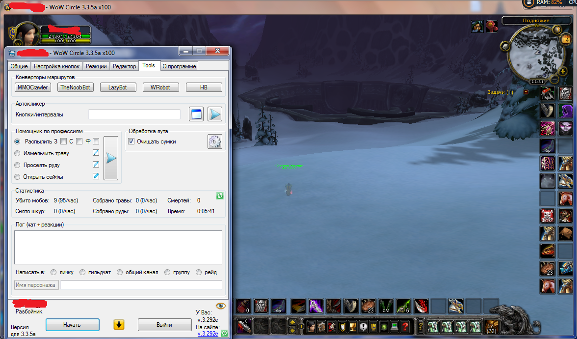The image size is (577, 339).
Task: Click the WRobot converter button
Action: 161,87
